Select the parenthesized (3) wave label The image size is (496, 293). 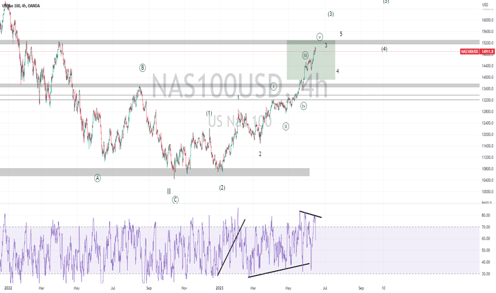point(330,14)
